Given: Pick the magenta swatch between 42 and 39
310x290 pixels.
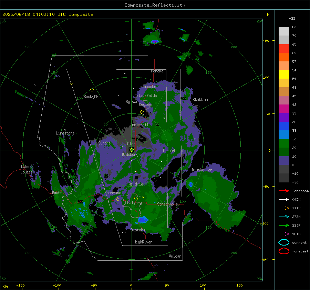Looking at the screenshot, I should [284, 109].
